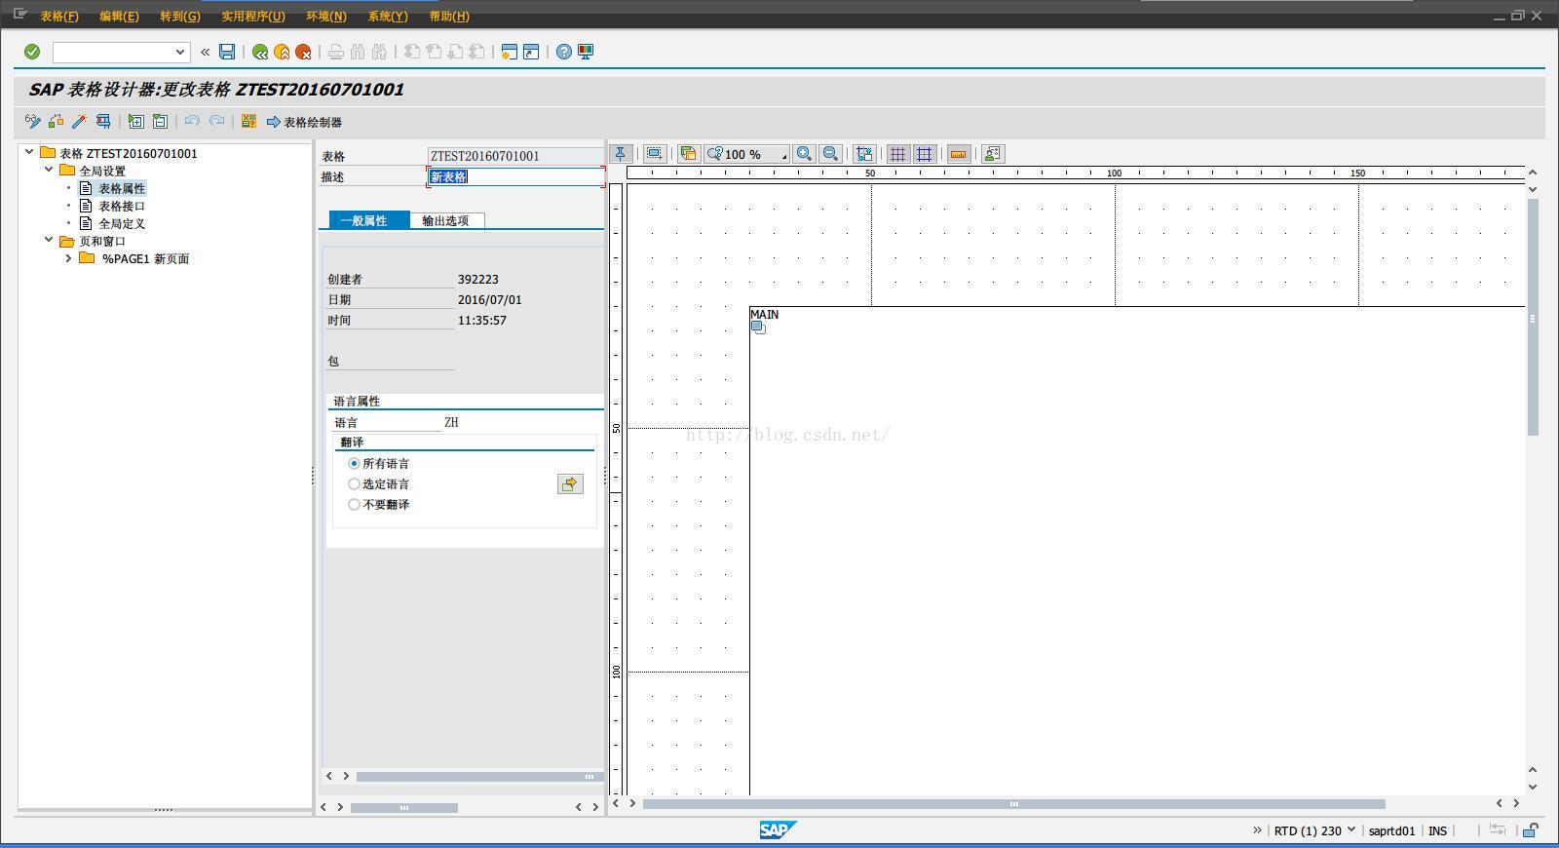Select 全局定义 in the tree
The image size is (1559, 848).
(122, 223)
